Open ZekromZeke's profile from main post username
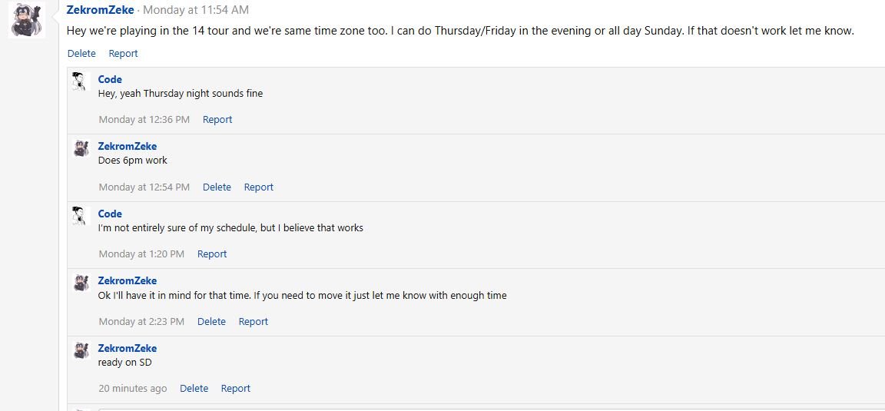Screen dimensions: 885x411 [x=101, y=10]
